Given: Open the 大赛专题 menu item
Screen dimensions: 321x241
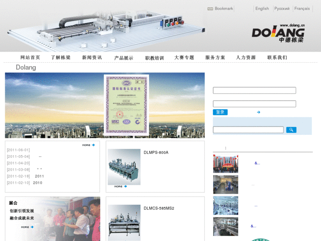Looking at the screenshot, I should [x=184, y=57].
